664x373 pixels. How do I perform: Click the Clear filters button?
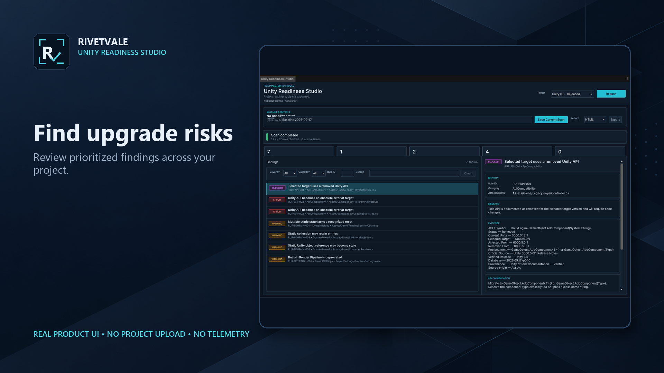click(468, 173)
